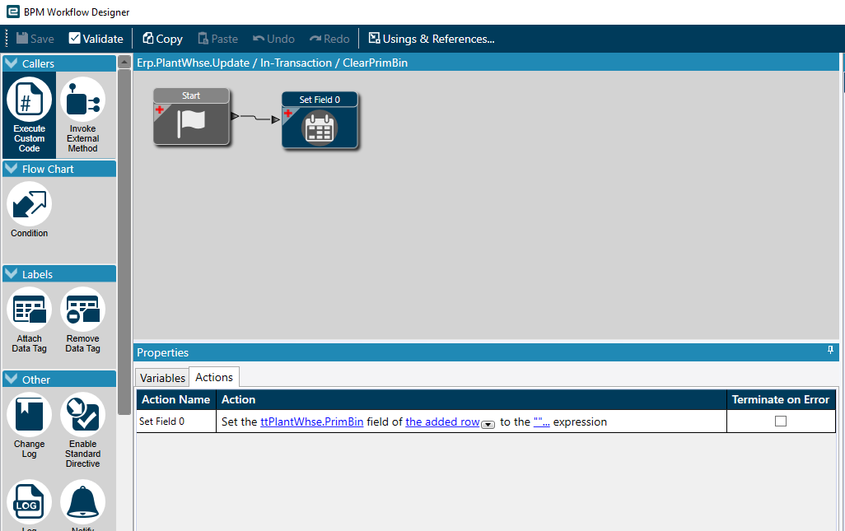Click the Terminate on Error column header
The height and width of the screenshot is (531, 845).
781,399
